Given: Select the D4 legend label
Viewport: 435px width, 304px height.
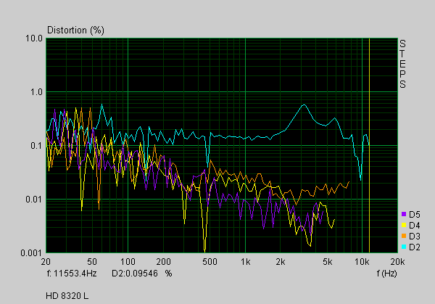Looking at the screenshot, I should [415, 225].
